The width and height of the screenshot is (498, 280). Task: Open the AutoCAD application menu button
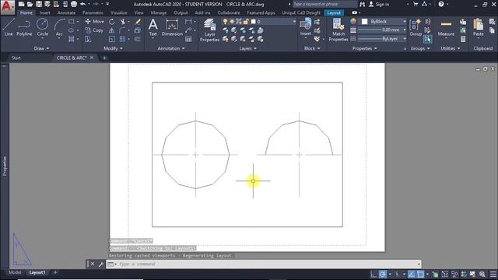click(x=7, y=7)
